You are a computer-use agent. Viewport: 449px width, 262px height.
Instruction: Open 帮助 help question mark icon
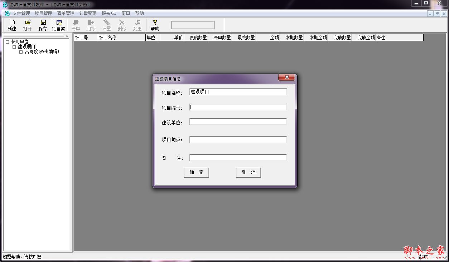[155, 25]
